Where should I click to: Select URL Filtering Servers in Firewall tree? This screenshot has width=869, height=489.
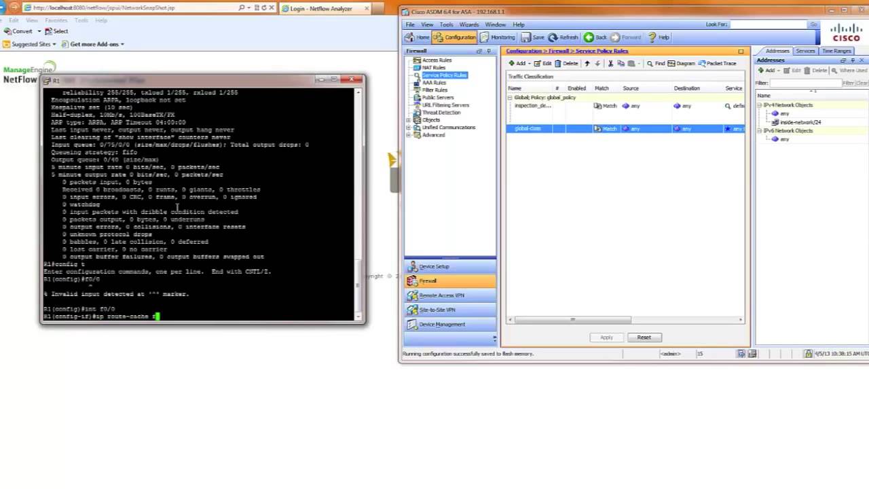(445, 105)
